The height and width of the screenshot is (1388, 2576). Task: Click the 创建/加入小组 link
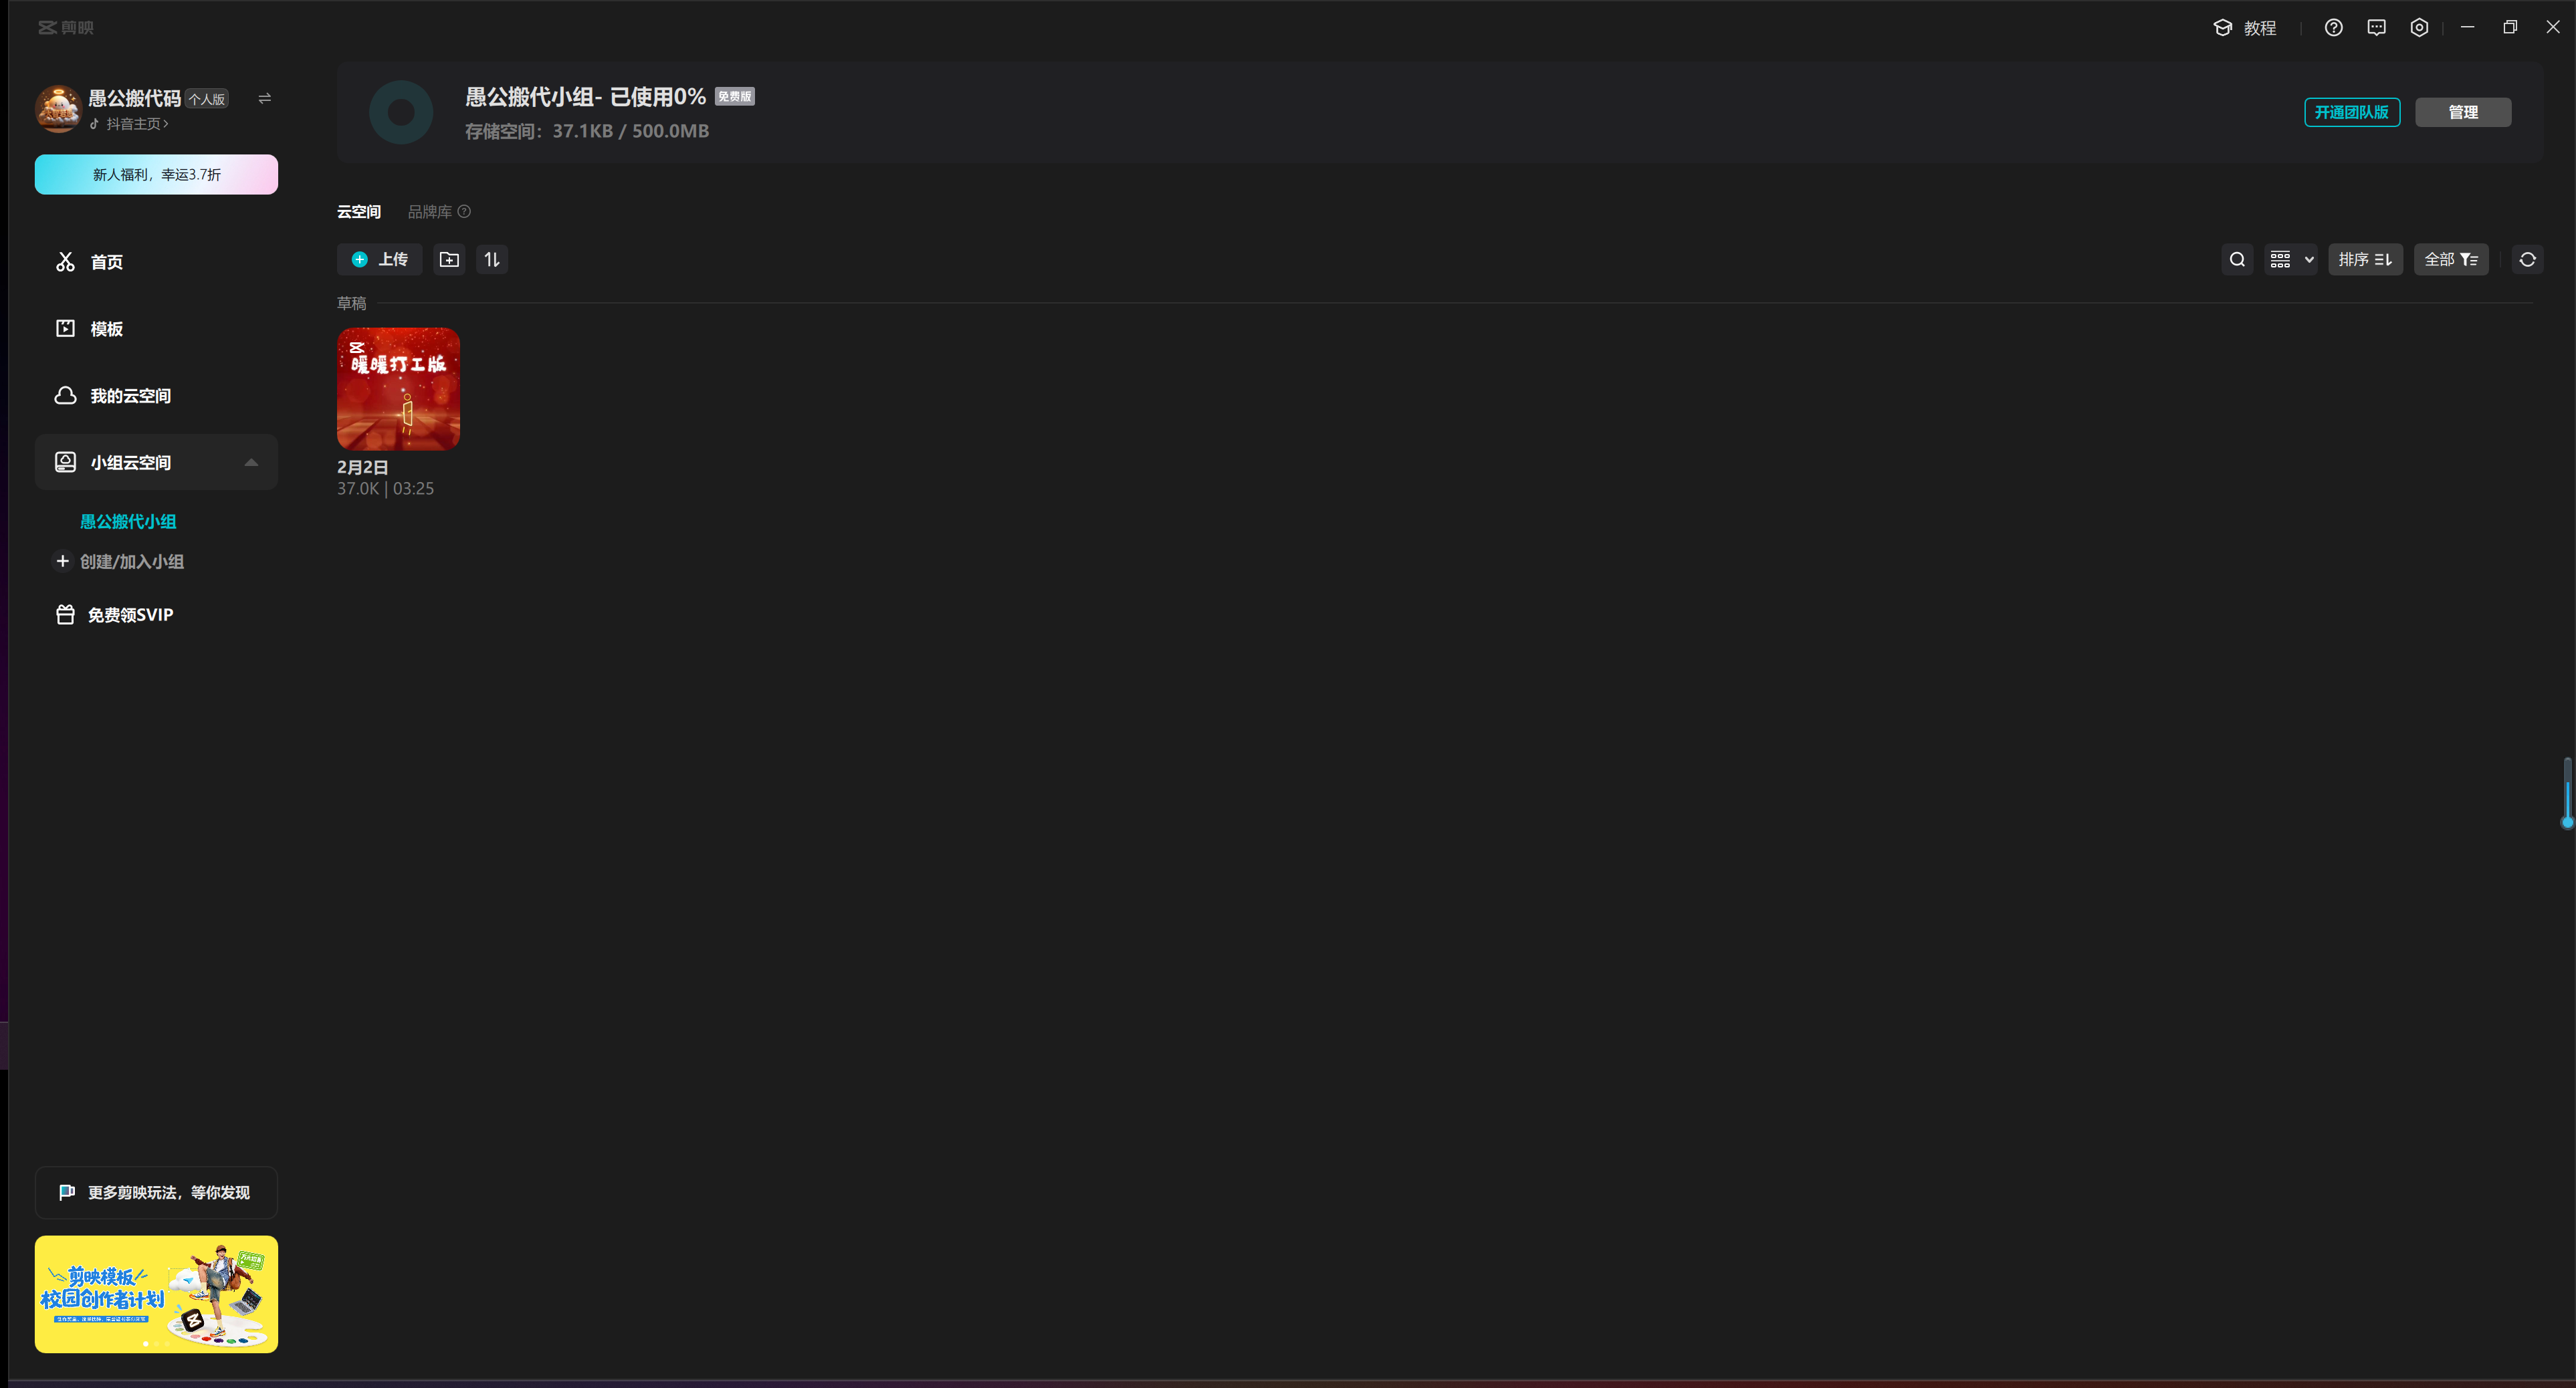(131, 562)
